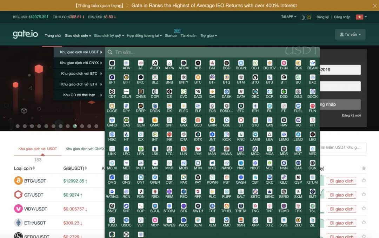Select the BAT coin icon

click(212, 63)
